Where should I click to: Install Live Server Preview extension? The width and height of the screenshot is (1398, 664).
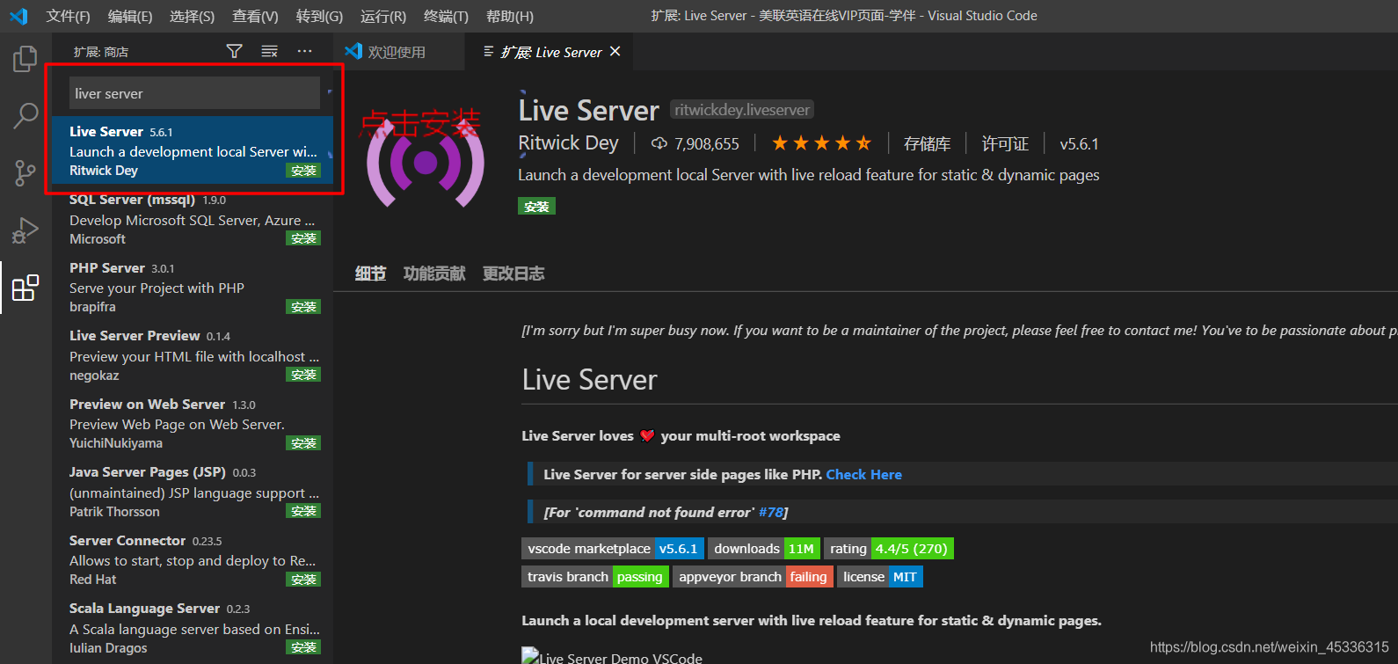point(303,375)
